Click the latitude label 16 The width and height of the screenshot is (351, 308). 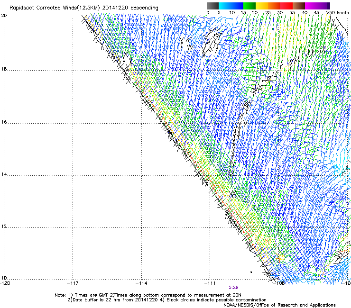point(4,122)
